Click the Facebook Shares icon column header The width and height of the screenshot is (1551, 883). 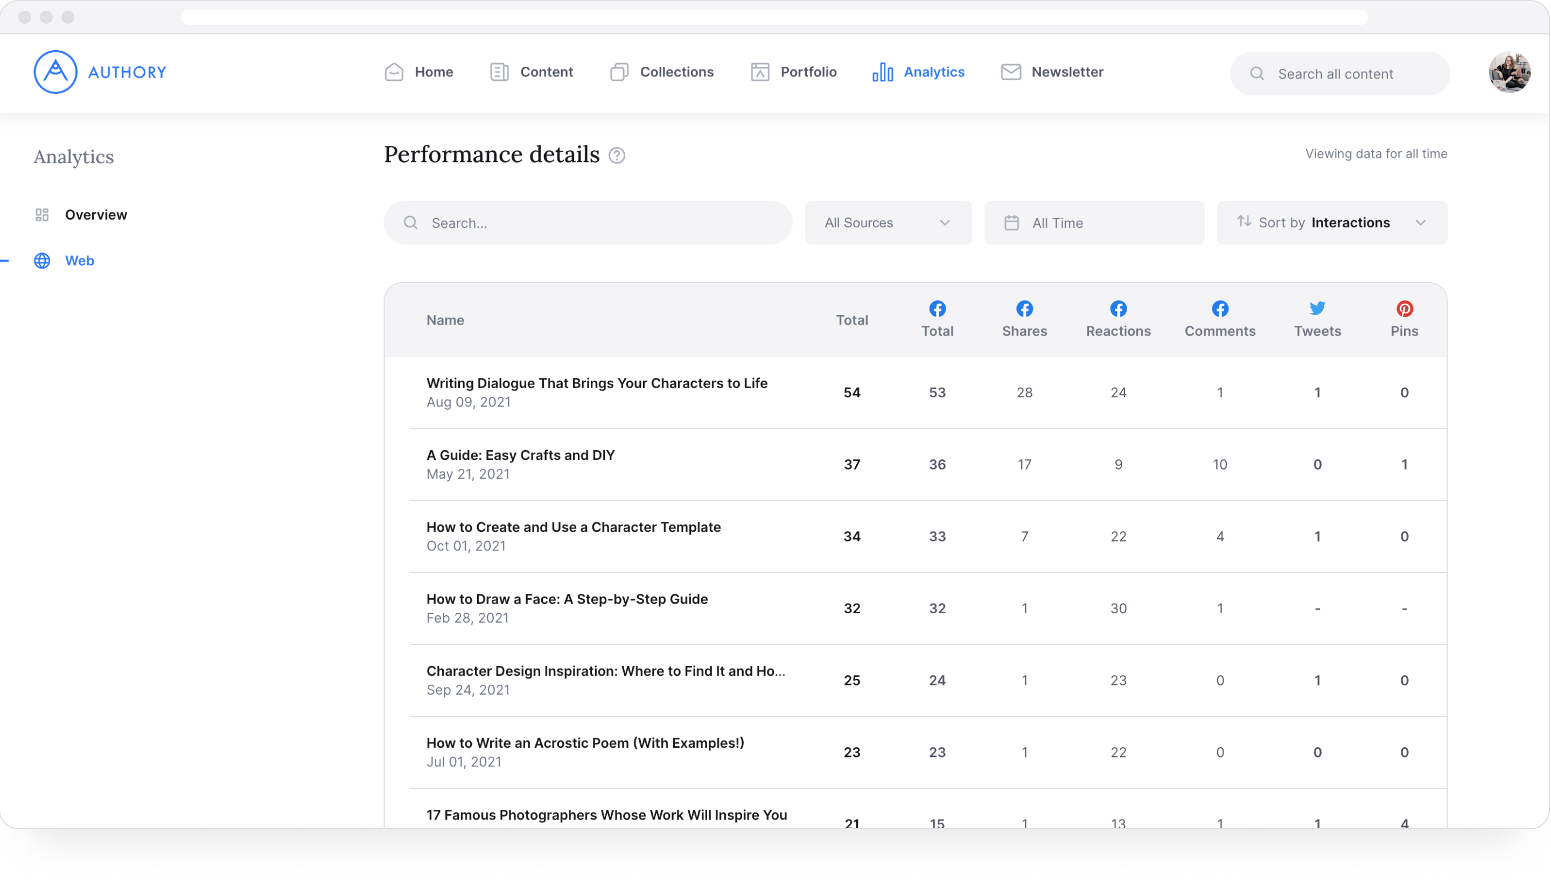tap(1024, 309)
